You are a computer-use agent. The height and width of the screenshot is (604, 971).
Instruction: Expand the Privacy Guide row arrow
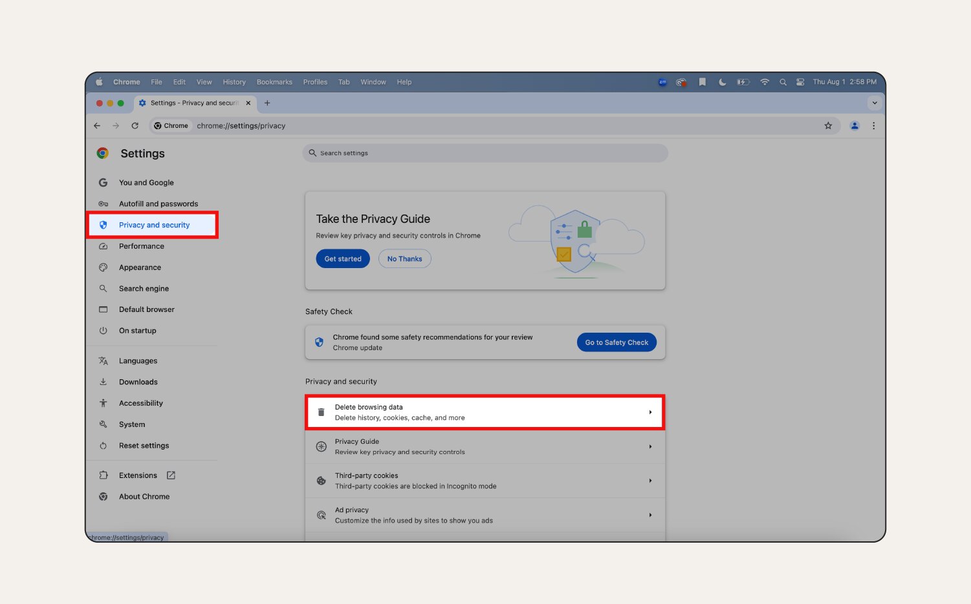click(x=650, y=446)
